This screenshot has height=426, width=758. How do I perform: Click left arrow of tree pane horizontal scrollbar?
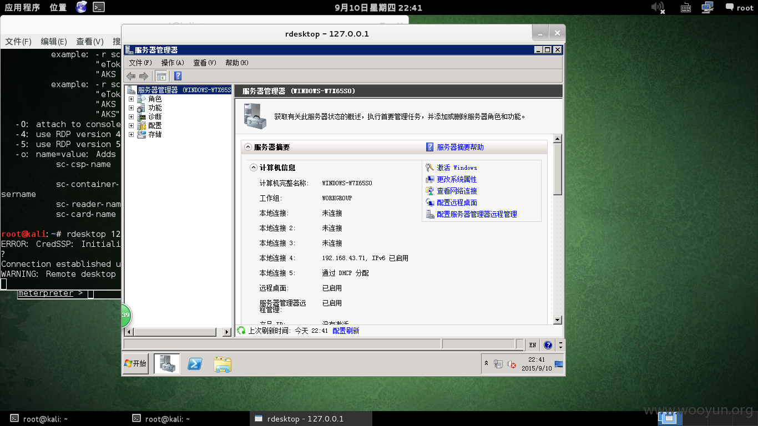click(129, 332)
